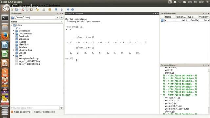Launch Xcos from the toolbar
Image resolution: width=210 pixels, height=118 pixels.
pyautogui.click(x=56, y=10)
